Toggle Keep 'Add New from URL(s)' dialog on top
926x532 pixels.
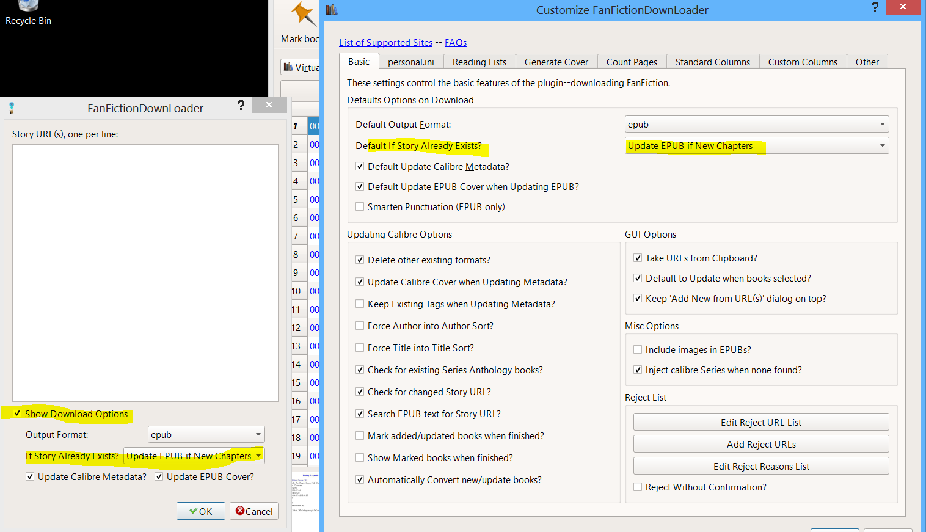pos(638,298)
